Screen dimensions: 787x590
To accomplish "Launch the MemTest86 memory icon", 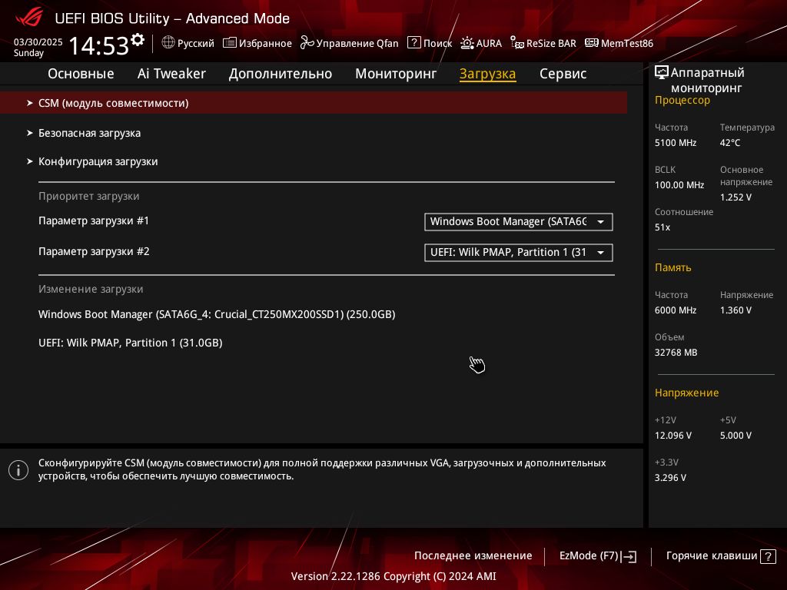I will (591, 43).
